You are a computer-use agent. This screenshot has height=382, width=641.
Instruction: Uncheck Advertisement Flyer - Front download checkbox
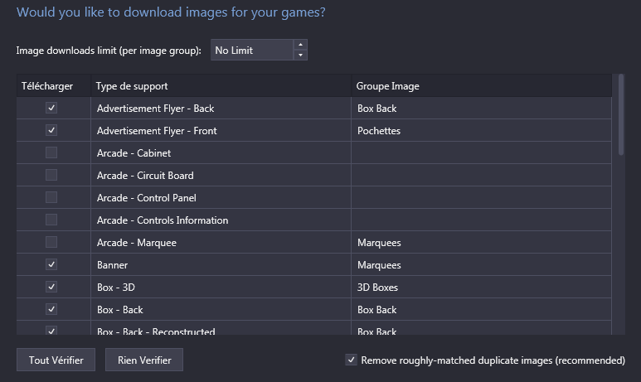point(51,130)
